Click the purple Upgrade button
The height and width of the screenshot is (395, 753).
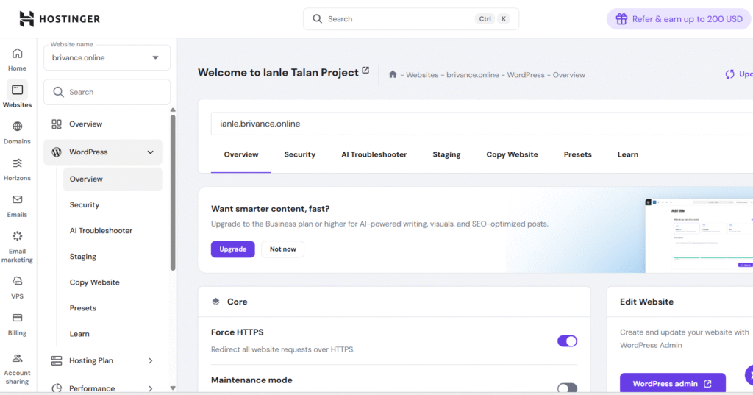232,249
